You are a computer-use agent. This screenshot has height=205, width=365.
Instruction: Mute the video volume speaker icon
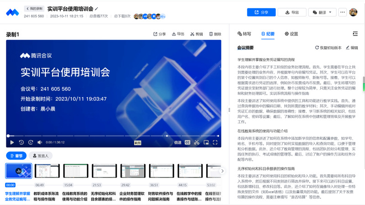(x=40, y=142)
